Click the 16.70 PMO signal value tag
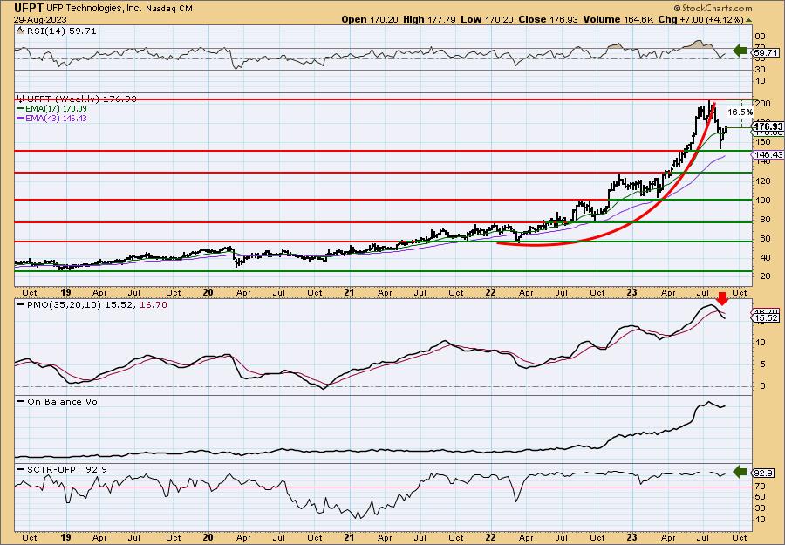Viewport: 785px width, 545px height. tap(766, 311)
